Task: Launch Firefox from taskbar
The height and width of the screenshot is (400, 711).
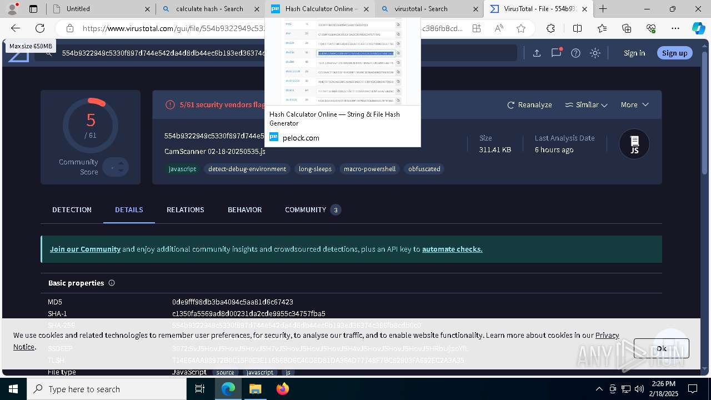Action: 283,389
